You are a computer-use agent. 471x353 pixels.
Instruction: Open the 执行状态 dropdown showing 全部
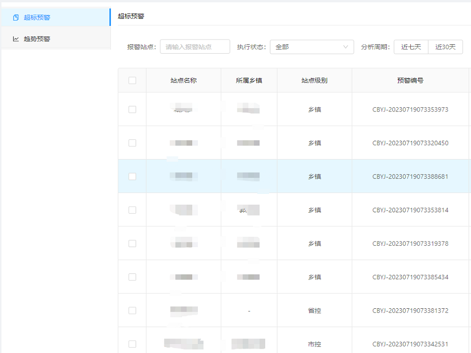(311, 47)
